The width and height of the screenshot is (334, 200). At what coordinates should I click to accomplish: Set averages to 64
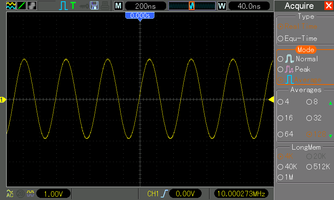tap(286, 134)
